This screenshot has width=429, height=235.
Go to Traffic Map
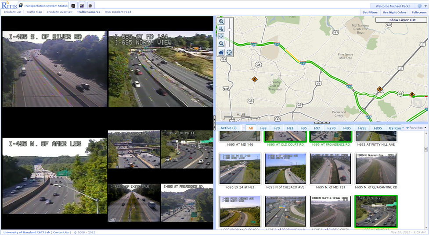click(x=34, y=12)
